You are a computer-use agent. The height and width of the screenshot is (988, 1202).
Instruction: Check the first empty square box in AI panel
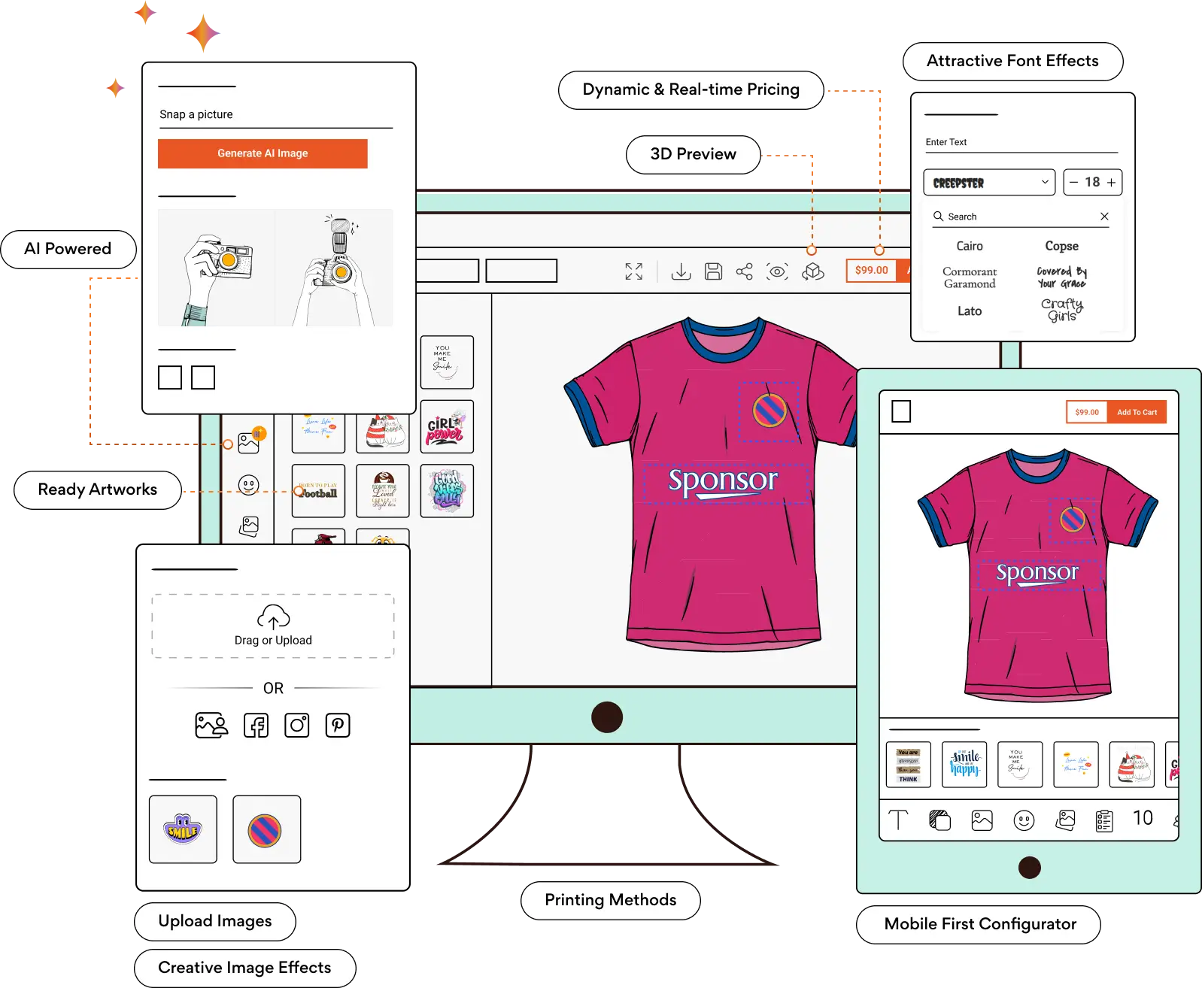tap(170, 377)
